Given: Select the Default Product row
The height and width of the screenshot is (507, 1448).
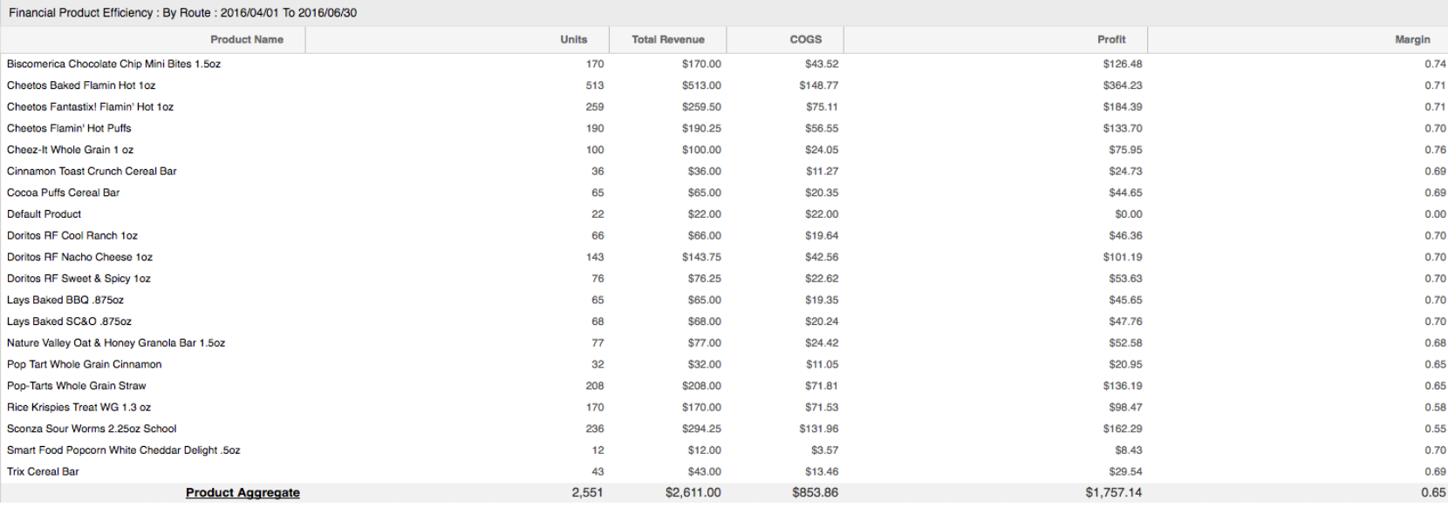Looking at the screenshot, I should pyautogui.click(x=724, y=213).
